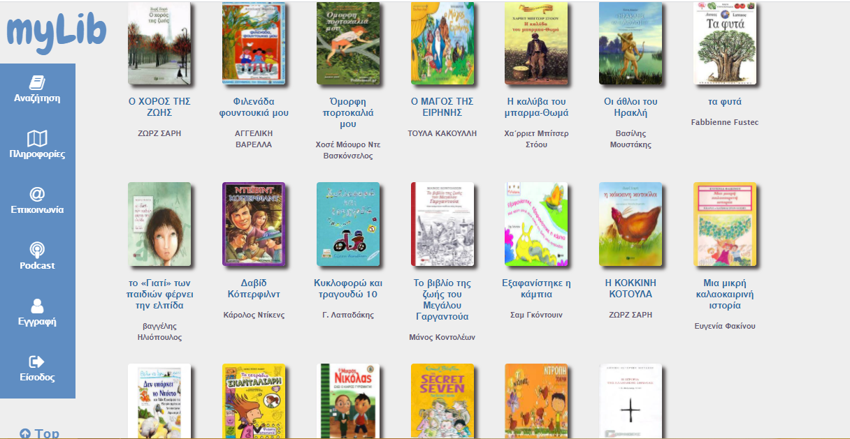Click the τα φυτά tree cover thumbnail
Screen dimensions: 850x439
(725, 43)
